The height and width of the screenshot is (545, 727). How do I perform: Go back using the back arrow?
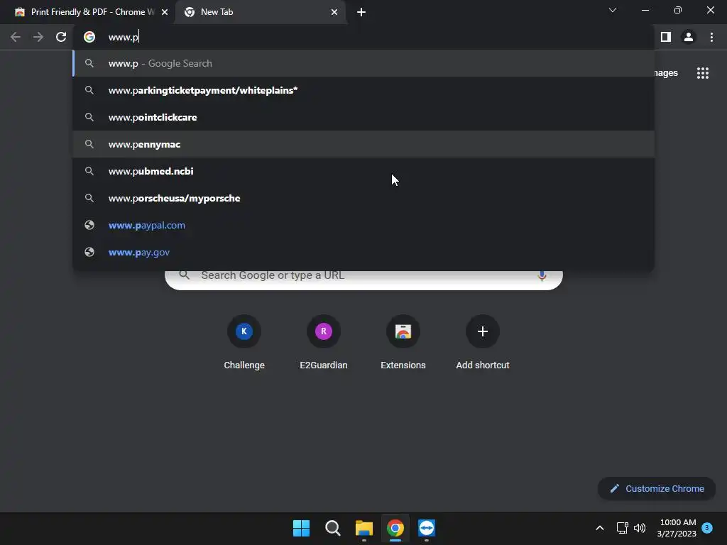16,37
